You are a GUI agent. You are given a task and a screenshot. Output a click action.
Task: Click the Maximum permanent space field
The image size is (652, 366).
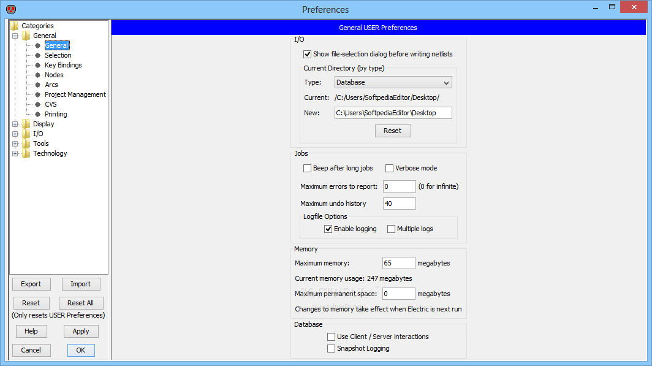[x=398, y=294]
